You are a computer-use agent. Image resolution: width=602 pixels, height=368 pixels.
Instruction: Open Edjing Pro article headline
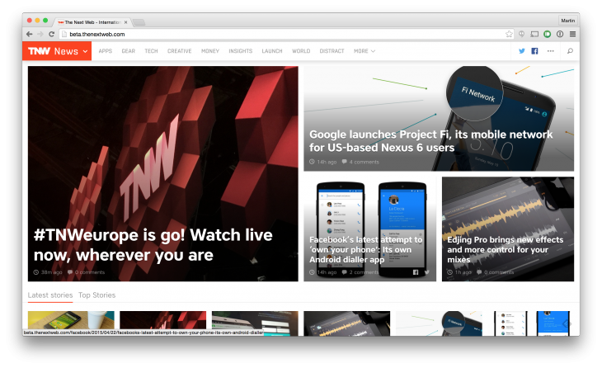[505, 250]
